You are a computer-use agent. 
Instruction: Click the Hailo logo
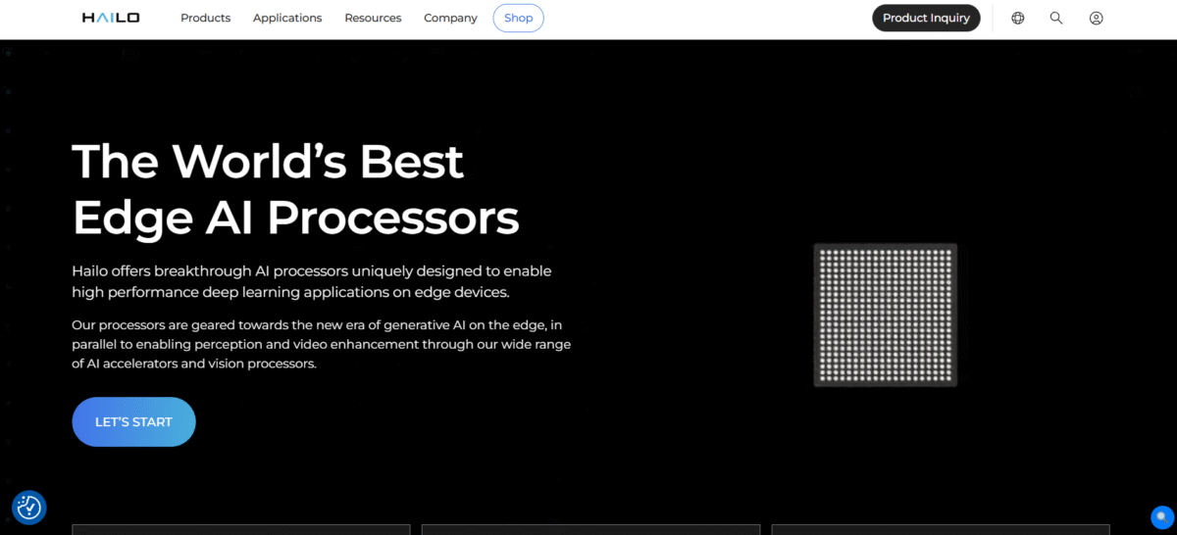coord(111,18)
